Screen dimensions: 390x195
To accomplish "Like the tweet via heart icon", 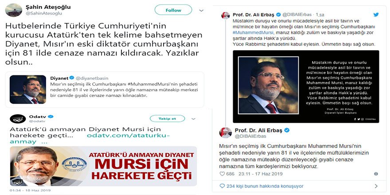I will pyautogui.click(x=222, y=174).
